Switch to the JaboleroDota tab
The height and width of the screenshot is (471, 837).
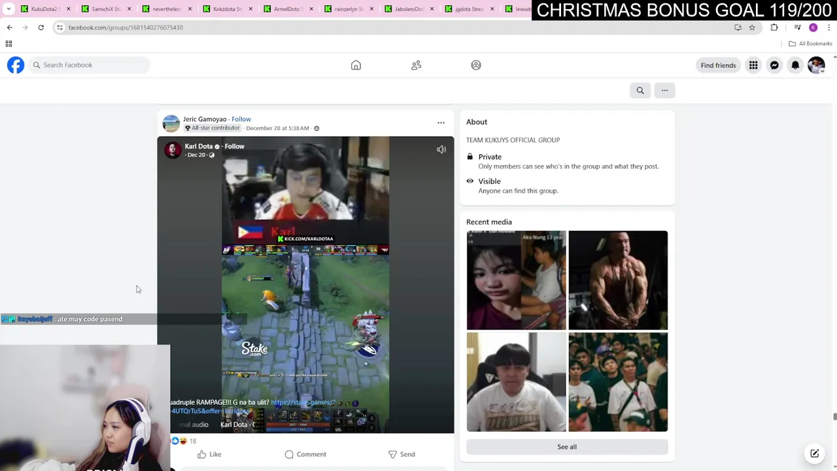point(409,9)
